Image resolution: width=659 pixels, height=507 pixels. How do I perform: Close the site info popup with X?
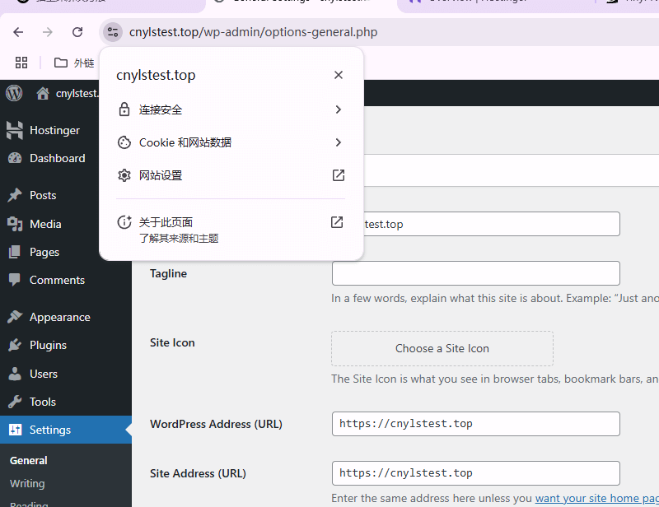click(x=338, y=75)
